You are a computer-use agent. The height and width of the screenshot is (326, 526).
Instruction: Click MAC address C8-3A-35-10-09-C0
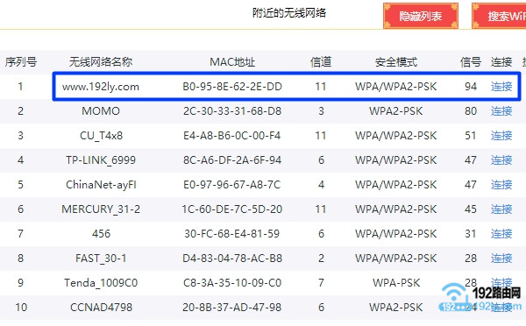click(232, 283)
